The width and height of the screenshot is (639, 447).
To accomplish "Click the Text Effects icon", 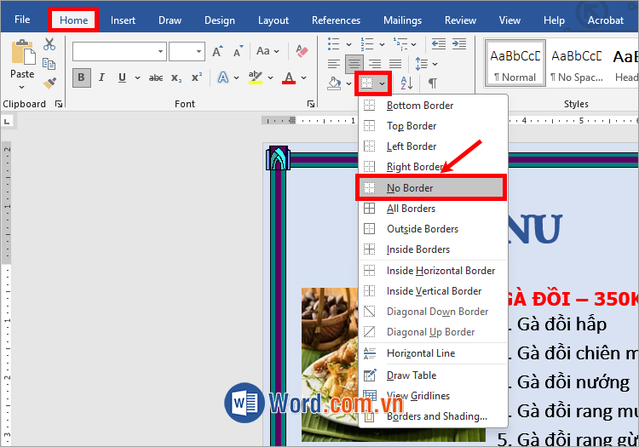I will (223, 78).
